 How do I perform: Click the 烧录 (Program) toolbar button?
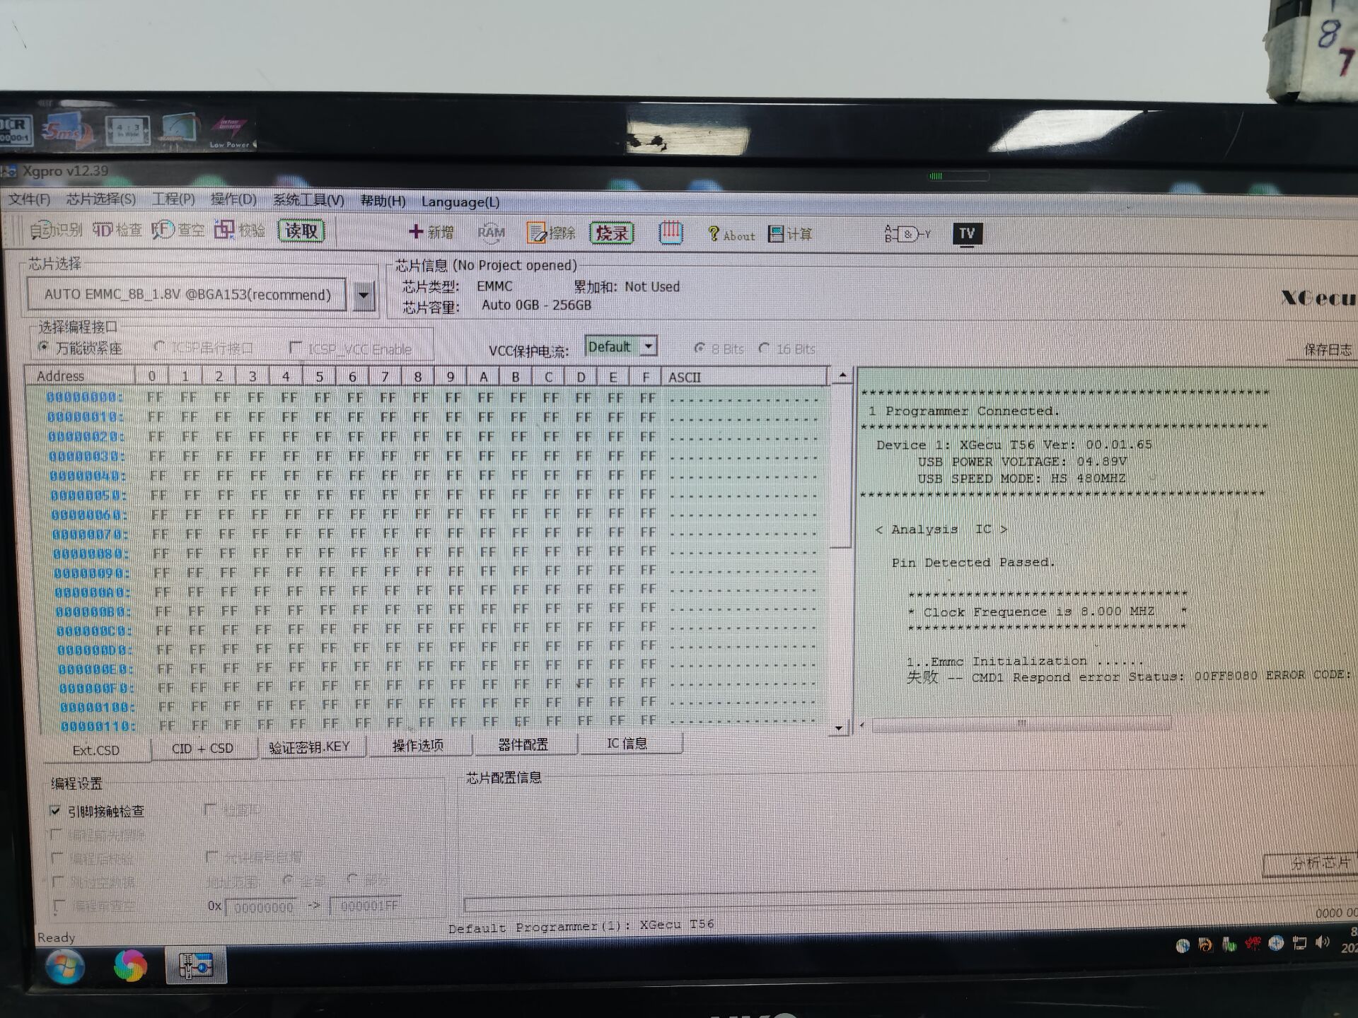click(x=612, y=233)
